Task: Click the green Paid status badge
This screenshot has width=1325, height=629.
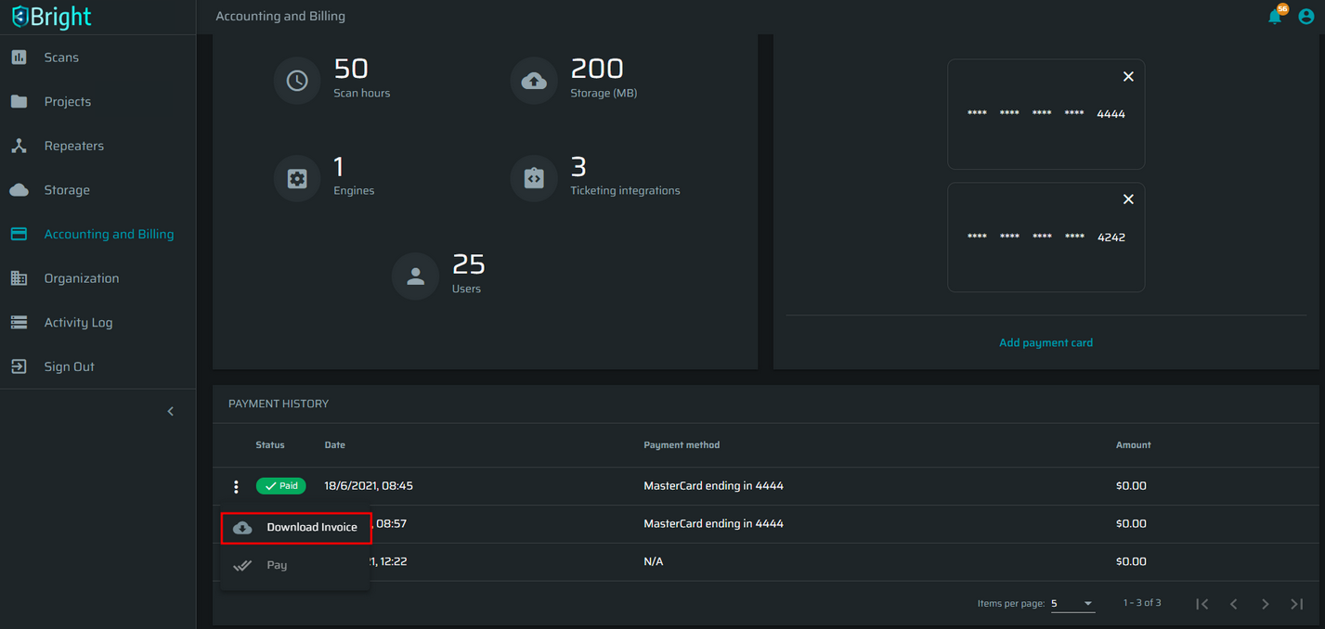Action: (x=280, y=486)
